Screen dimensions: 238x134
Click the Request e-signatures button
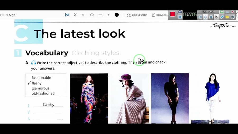(159, 15)
